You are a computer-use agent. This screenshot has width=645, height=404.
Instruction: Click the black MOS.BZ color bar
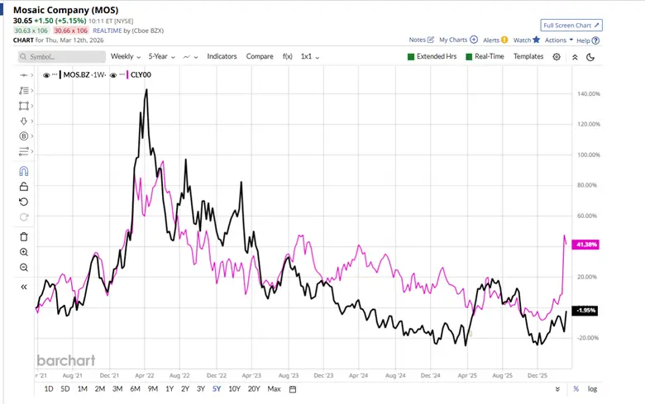[x=60, y=75]
